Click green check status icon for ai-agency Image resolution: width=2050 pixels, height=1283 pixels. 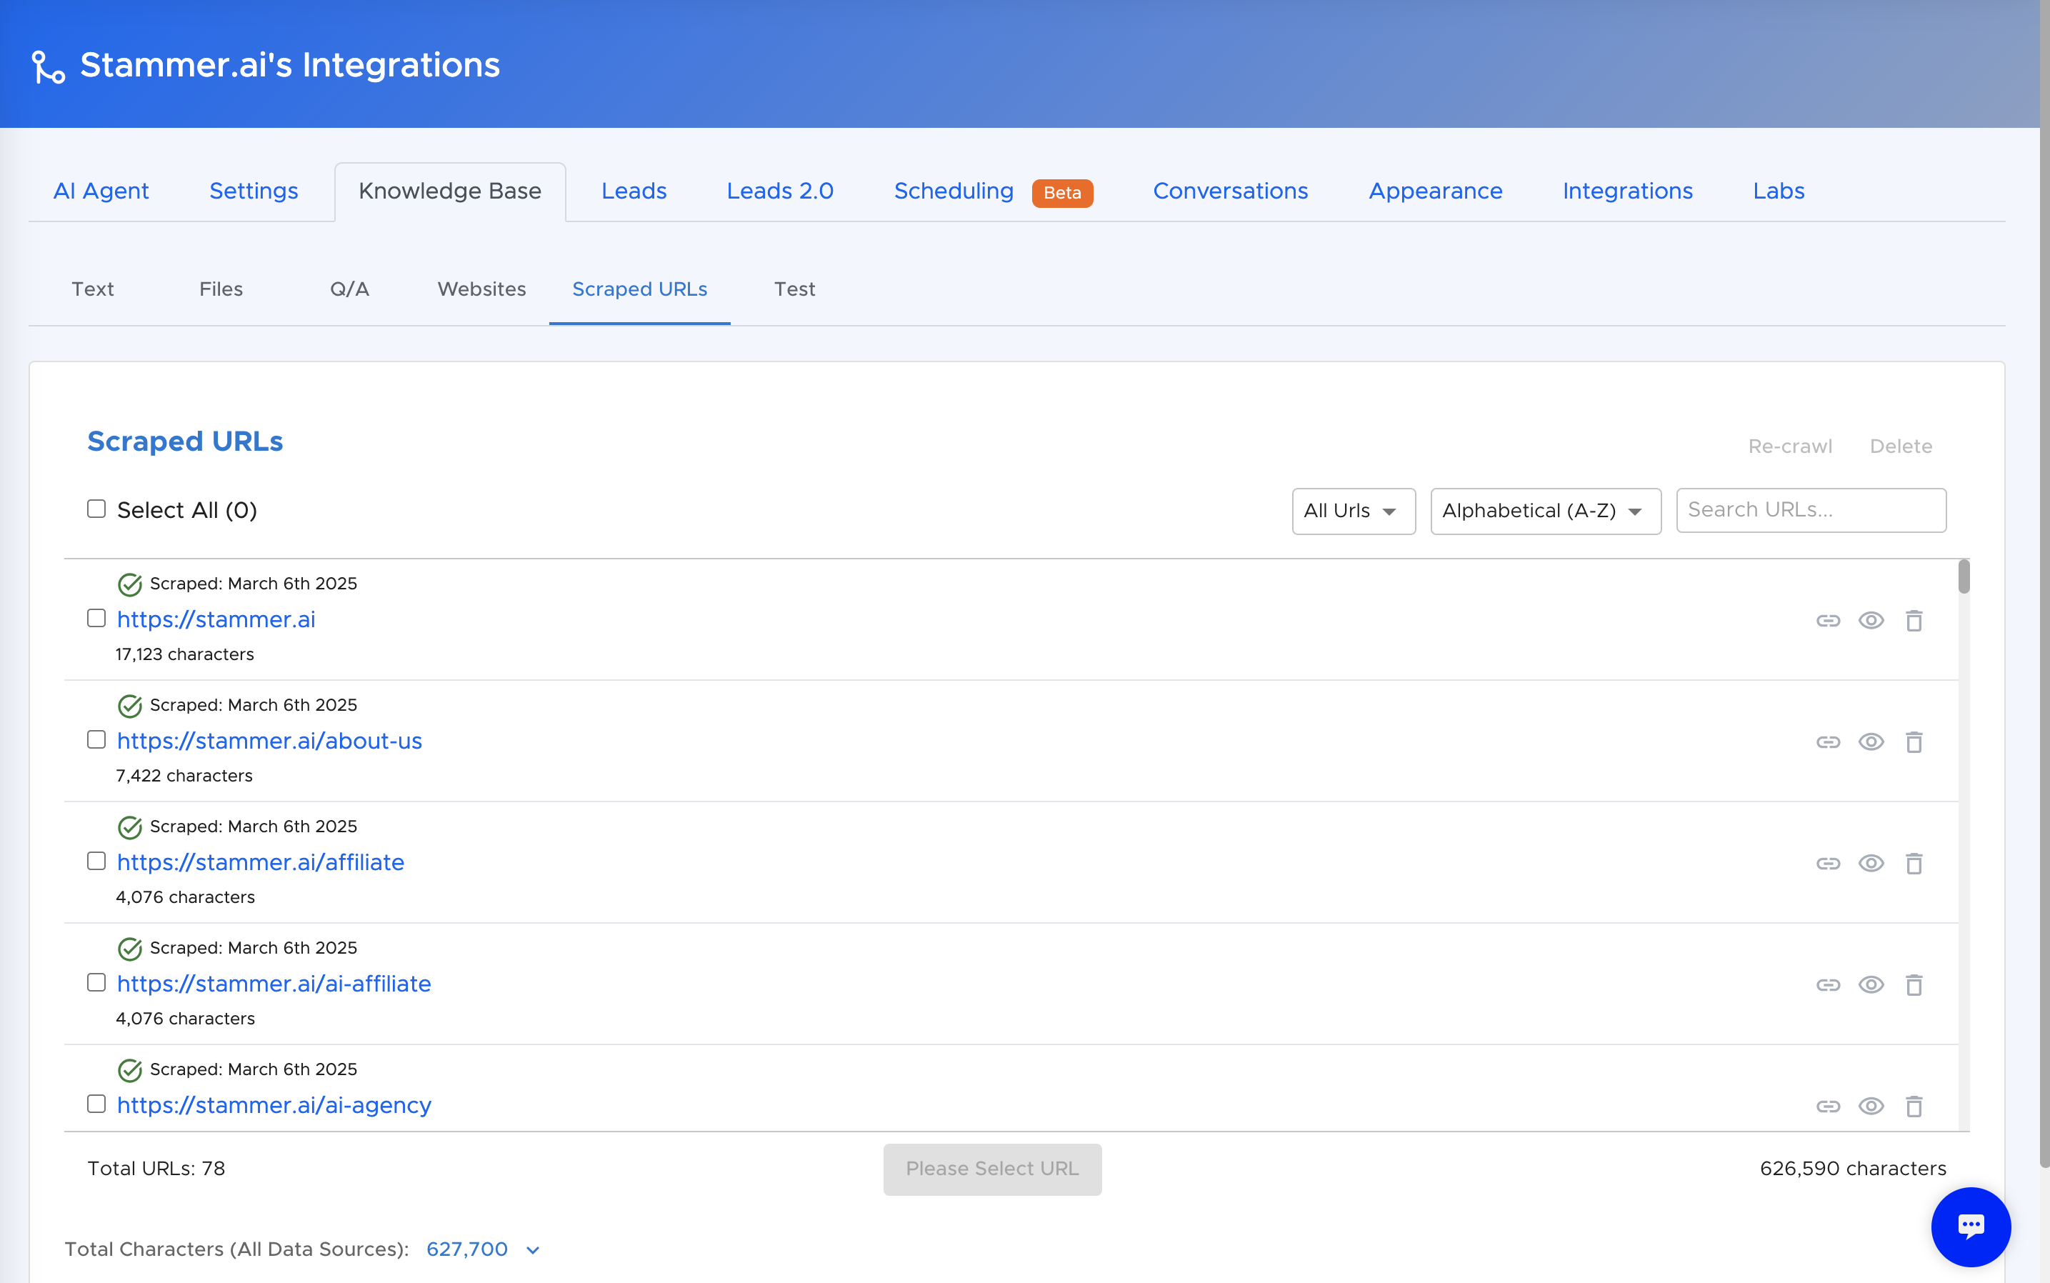130,1070
